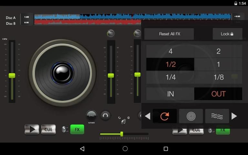Choose loop length 4
The image size is (248, 155).
[170, 51]
